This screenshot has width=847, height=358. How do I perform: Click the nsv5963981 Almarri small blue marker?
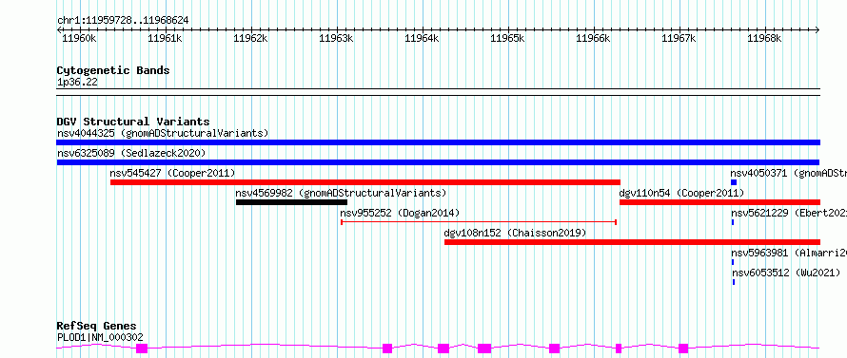tap(733, 262)
